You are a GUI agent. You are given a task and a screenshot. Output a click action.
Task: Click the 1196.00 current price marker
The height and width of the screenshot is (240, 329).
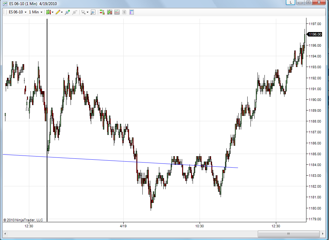click(x=314, y=34)
